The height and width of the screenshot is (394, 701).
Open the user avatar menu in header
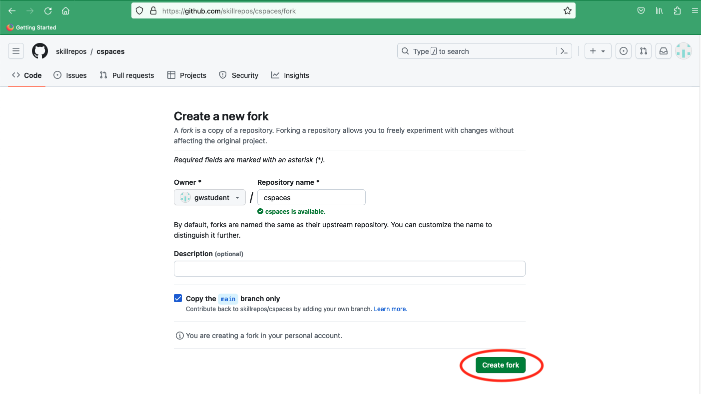coord(683,51)
